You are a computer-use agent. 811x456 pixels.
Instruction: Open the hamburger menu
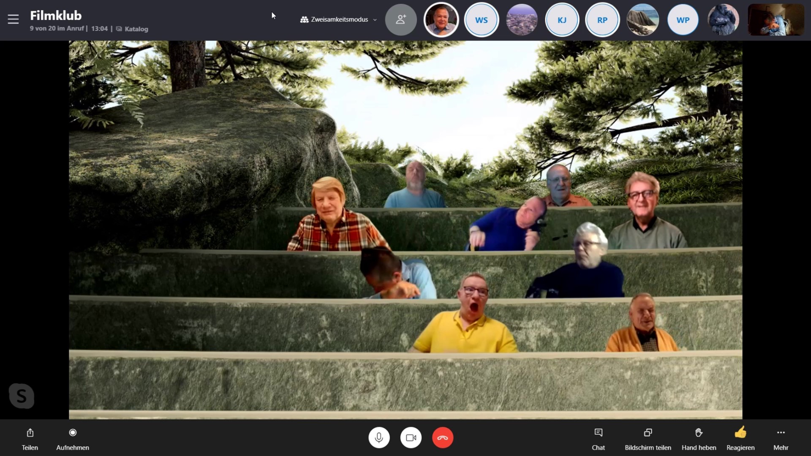click(13, 19)
